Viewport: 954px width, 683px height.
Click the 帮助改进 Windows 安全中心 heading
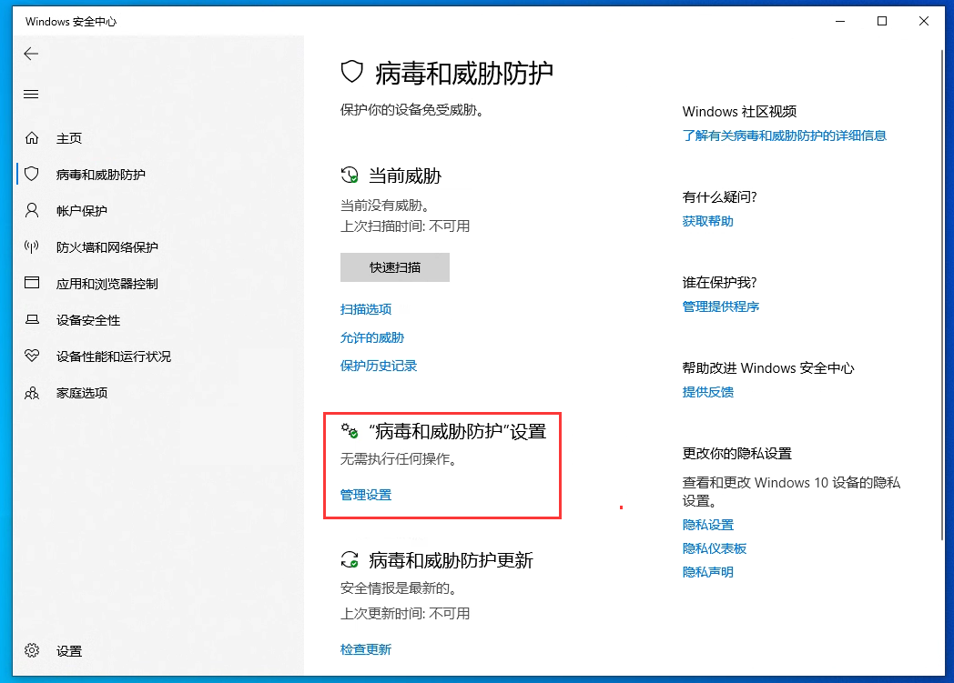pyautogui.click(x=768, y=367)
